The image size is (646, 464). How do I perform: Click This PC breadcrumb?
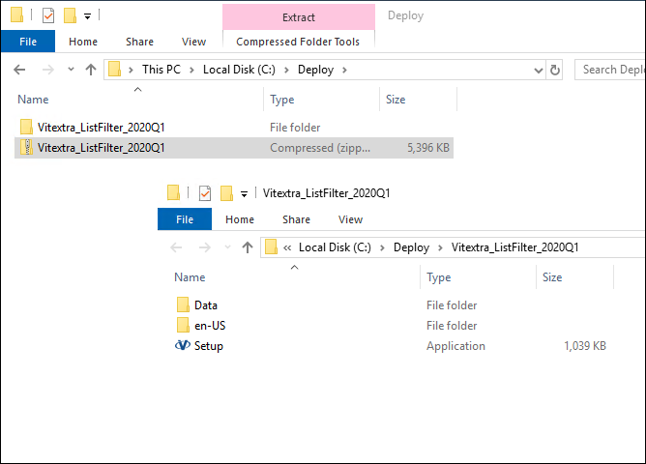(161, 70)
